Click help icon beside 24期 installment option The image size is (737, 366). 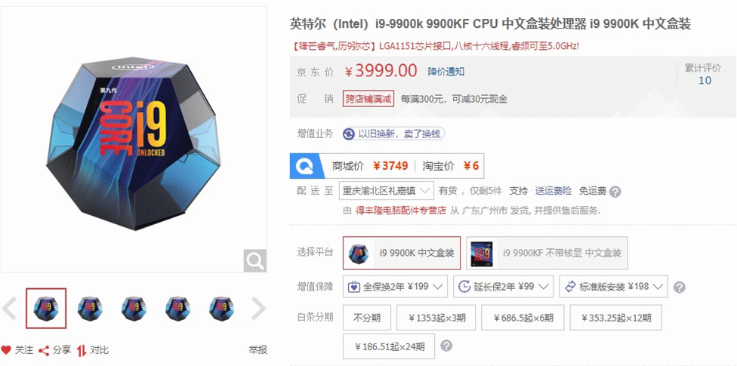(x=446, y=346)
